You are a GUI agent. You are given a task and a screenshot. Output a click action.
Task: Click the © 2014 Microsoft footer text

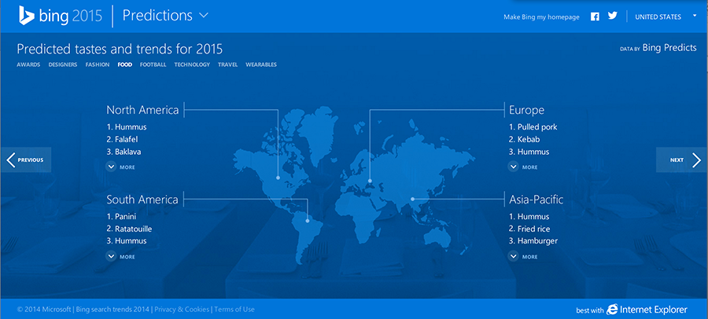point(44,310)
